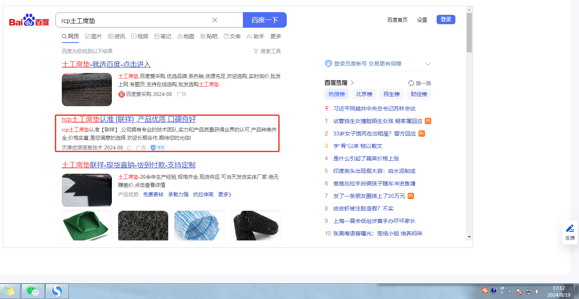Viewport: 579px width, 299px height.
Task: Click the 天津优信信息技术 source link
Action: tap(82, 148)
